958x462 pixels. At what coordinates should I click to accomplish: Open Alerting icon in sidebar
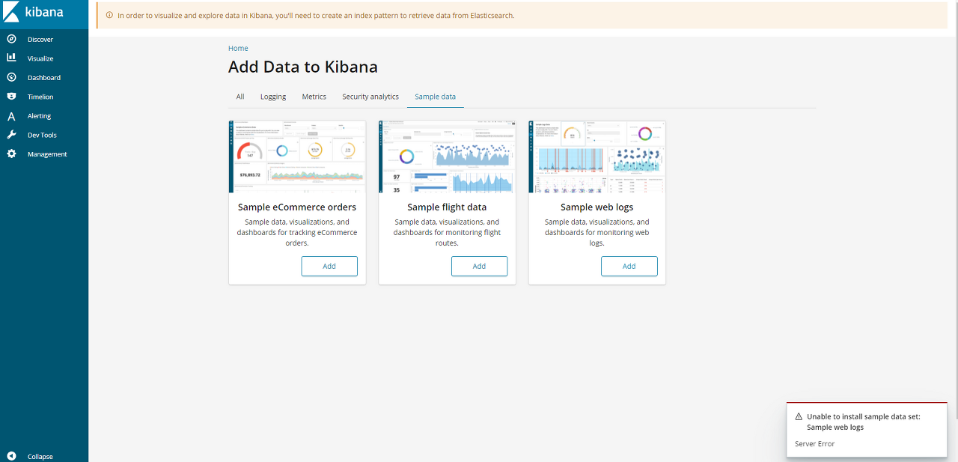pyautogui.click(x=11, y=116)
